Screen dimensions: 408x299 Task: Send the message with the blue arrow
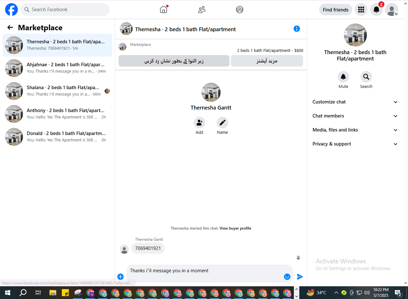[x=300, y=277]
